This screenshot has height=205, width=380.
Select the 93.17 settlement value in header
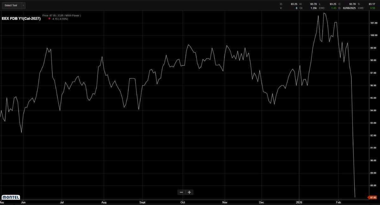372,4
